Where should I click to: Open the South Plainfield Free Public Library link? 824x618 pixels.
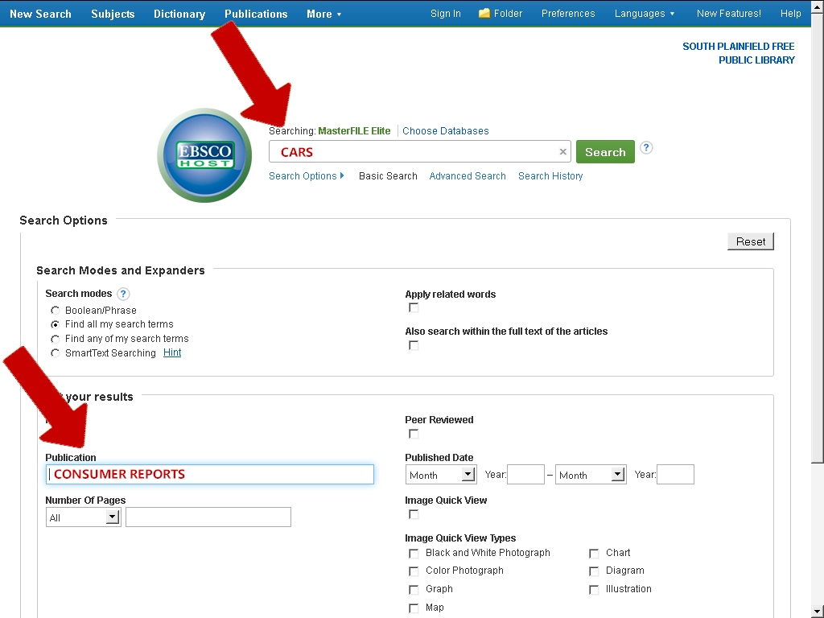click(x=739, y=53)
